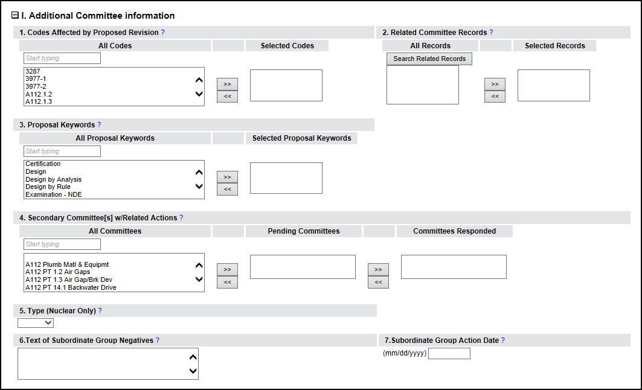Click the '>>' icon to move selected codes
Viewport: 642px width, 390px height.
tap(227, 85)
